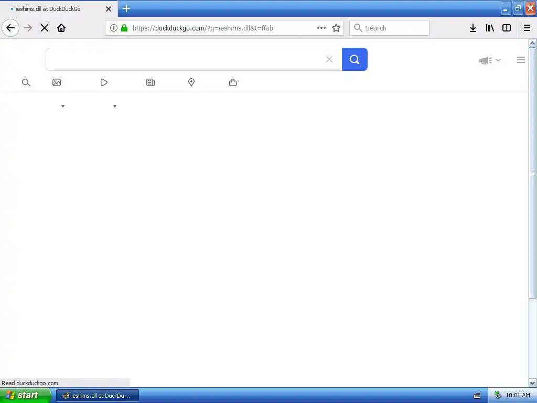537x403 pixels.
Task: Click the ieshims.dll taskbar window button
Action: tap(98, 396)
